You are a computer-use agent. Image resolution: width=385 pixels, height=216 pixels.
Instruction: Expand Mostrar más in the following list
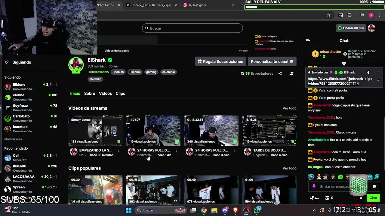pyautogui.click(x=13, y=139)
